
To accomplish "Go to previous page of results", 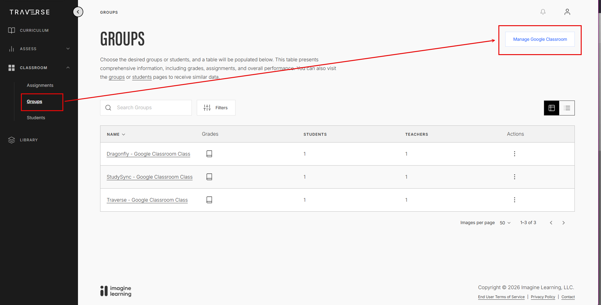I will (551, 223).
